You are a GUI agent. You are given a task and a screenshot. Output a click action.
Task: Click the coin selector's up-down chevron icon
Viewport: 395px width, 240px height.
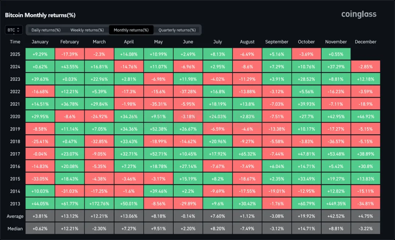[18, 30]
